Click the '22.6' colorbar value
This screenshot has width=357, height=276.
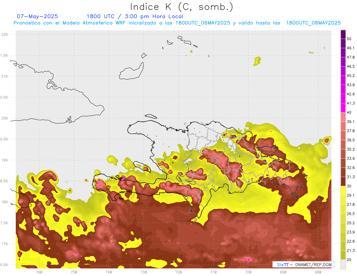(351, 241)
